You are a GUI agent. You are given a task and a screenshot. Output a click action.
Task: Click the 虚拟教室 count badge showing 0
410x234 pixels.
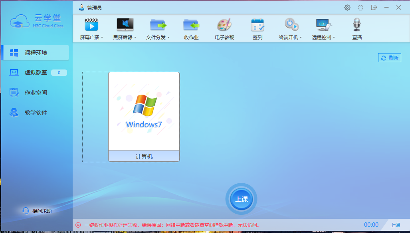click(x=59, y=73)
